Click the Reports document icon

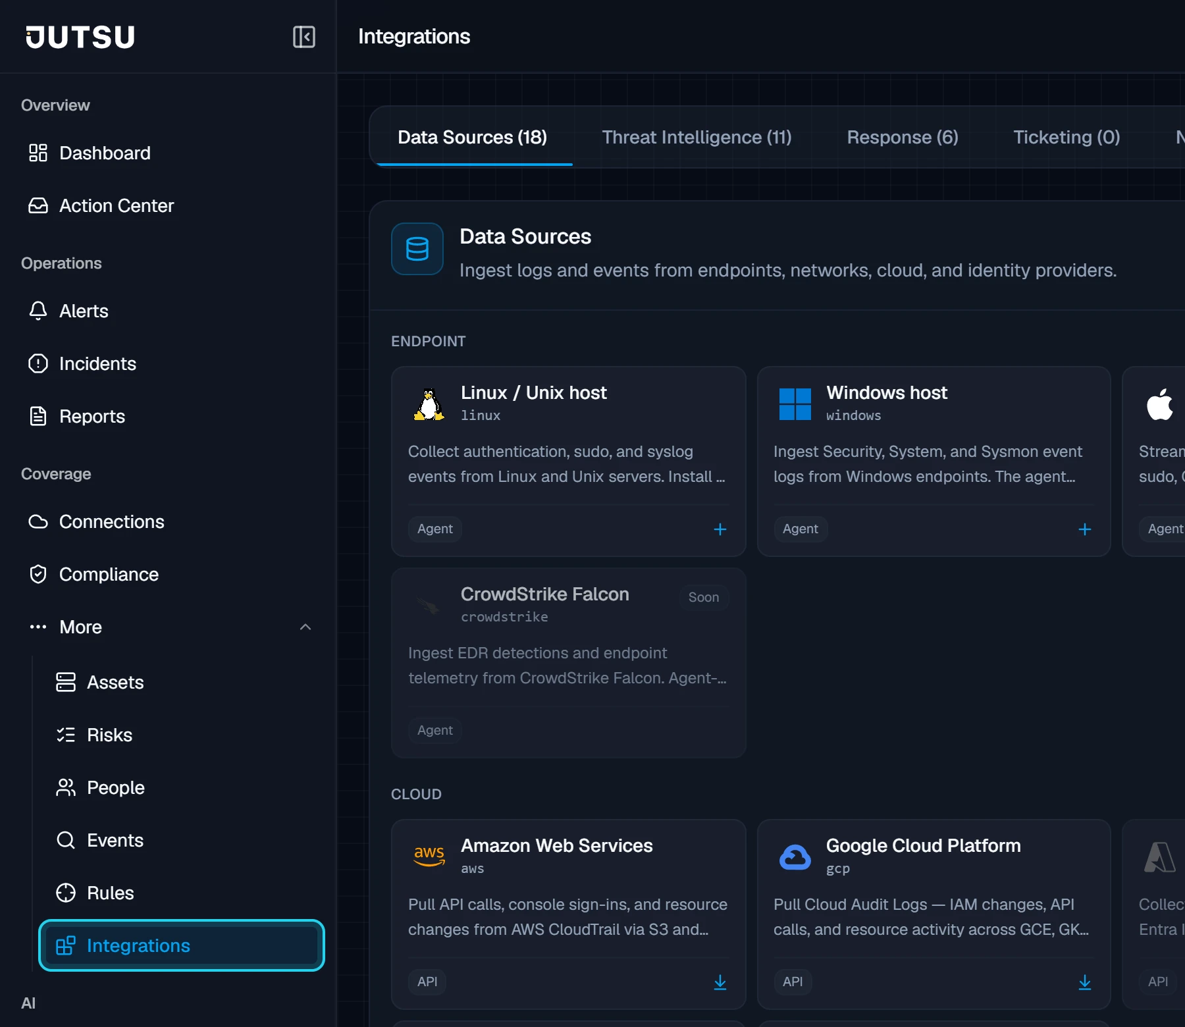click(38, 416)
